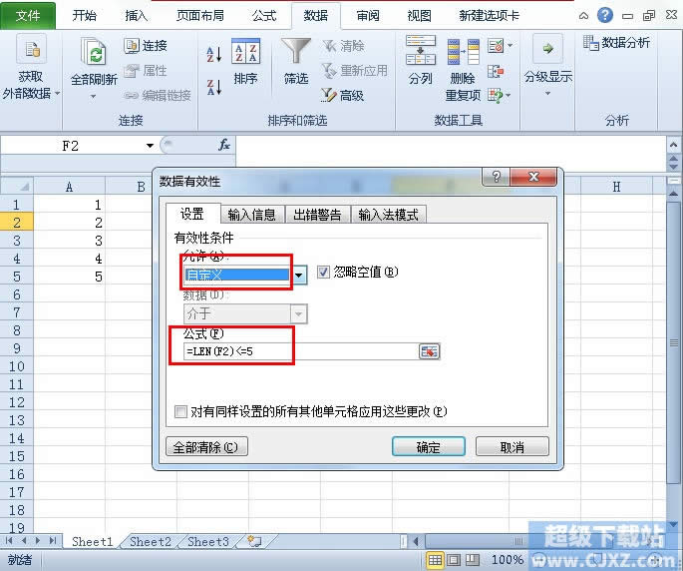
Task: Open the Review (审阅) tab
Action: 368,16
